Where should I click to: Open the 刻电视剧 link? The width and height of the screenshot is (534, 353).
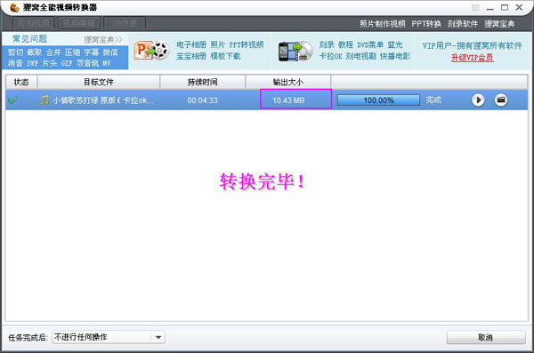click(x=361, y=56)
